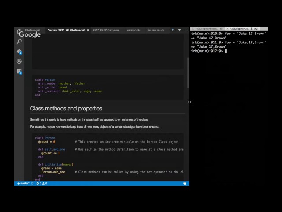The height and width of the screenshot is (212, 282).
Task: Click the terminal line irb(main):011:0> foo = "Jake,17,Brown"
Action: 229,42
